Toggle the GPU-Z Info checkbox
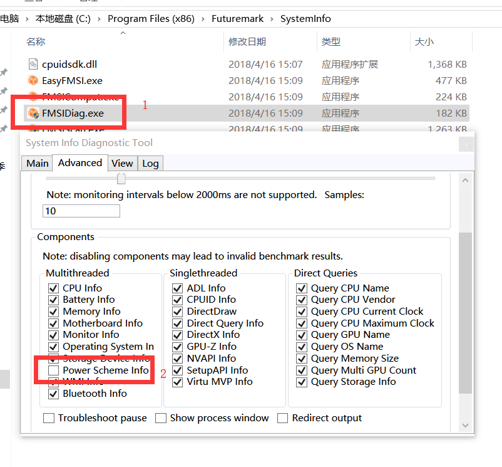 (x=177, y=347)
